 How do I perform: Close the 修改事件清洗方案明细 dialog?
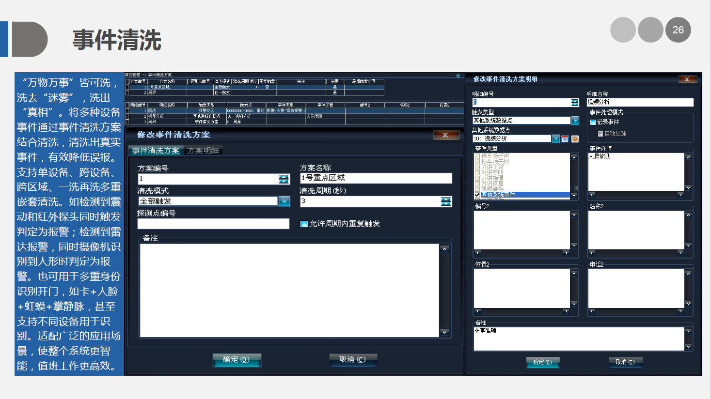pyautogui.click(x=687, y=79)
